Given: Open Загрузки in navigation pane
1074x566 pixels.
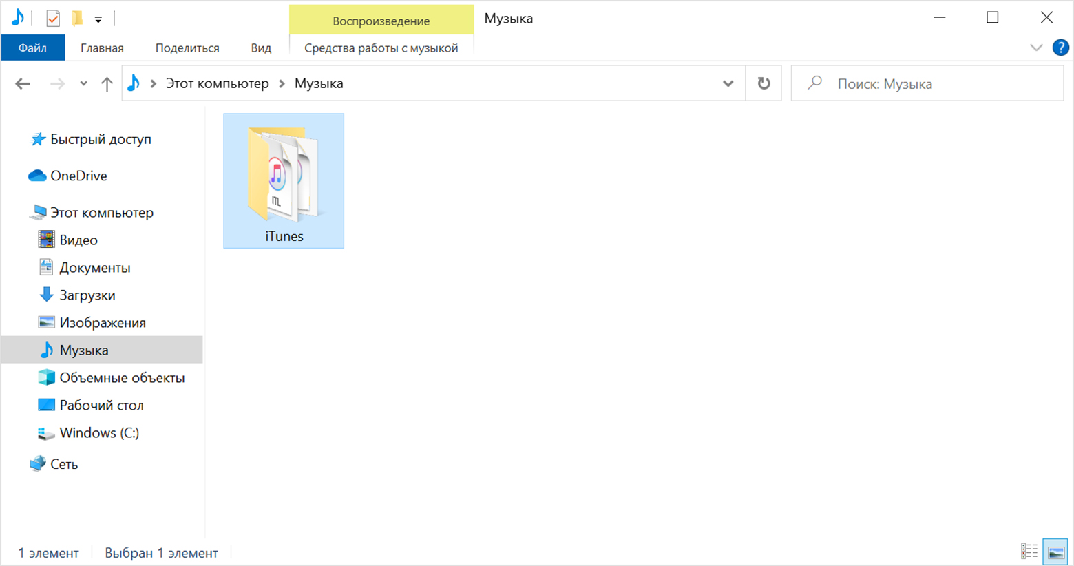Looking at the screenshot, I should [87, 295].
